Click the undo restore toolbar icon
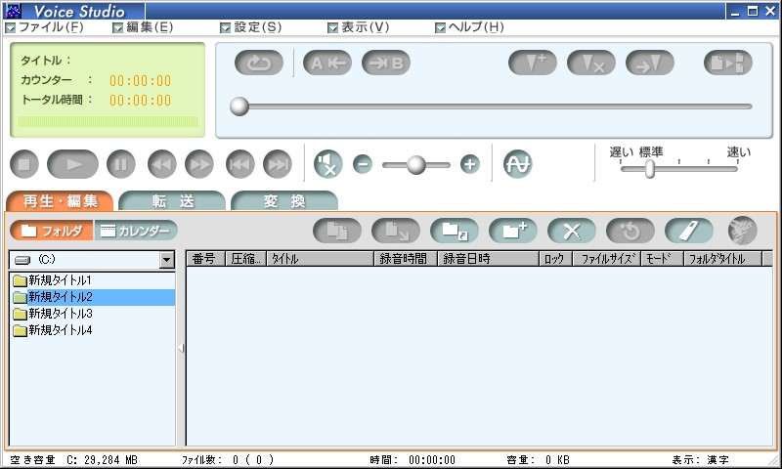The height and width of the screenshot is (469, 782). [x=630, y=231]
